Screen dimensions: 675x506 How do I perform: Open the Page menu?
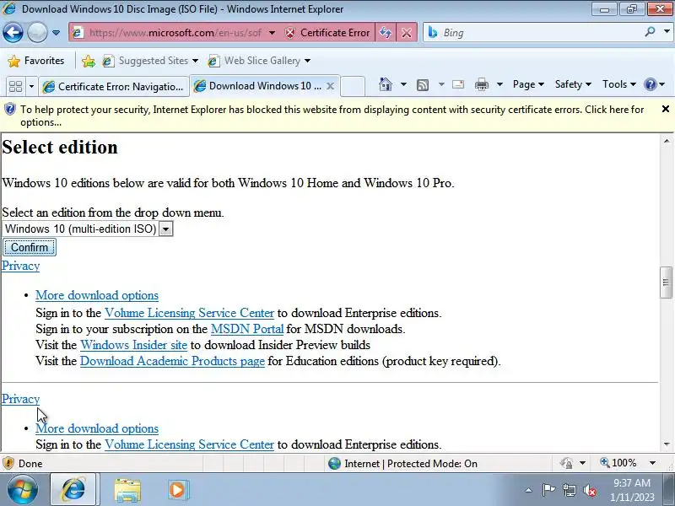(528, 84)
